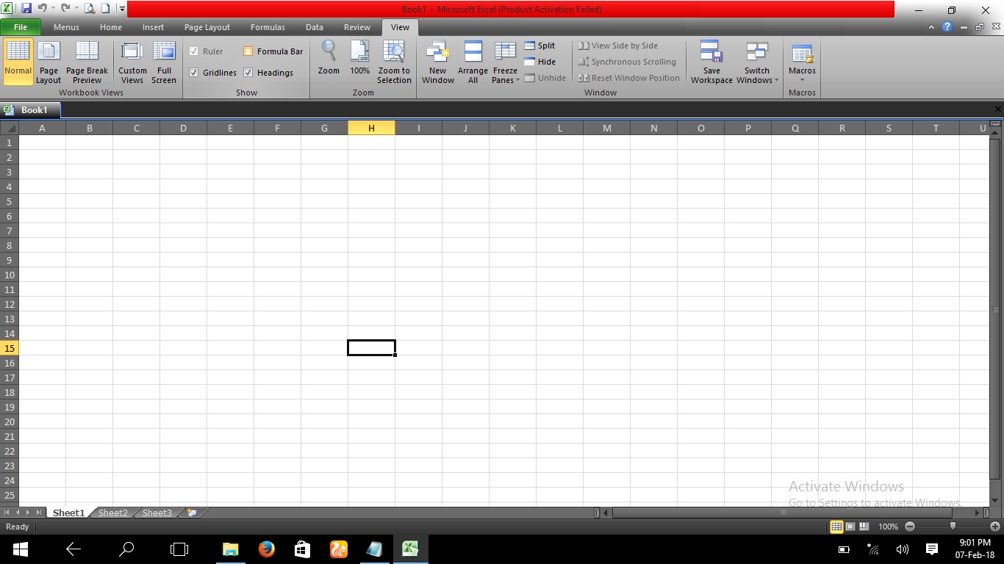Click the Zoom Out minus button
The width and height of the screenshot is (1004, 564).
tap(910, 527)
